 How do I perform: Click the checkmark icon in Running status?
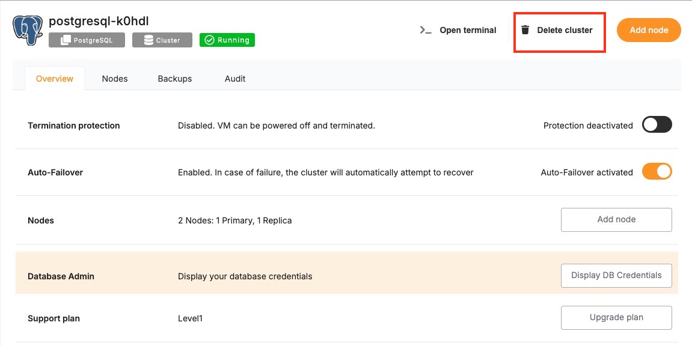(209, 40)
